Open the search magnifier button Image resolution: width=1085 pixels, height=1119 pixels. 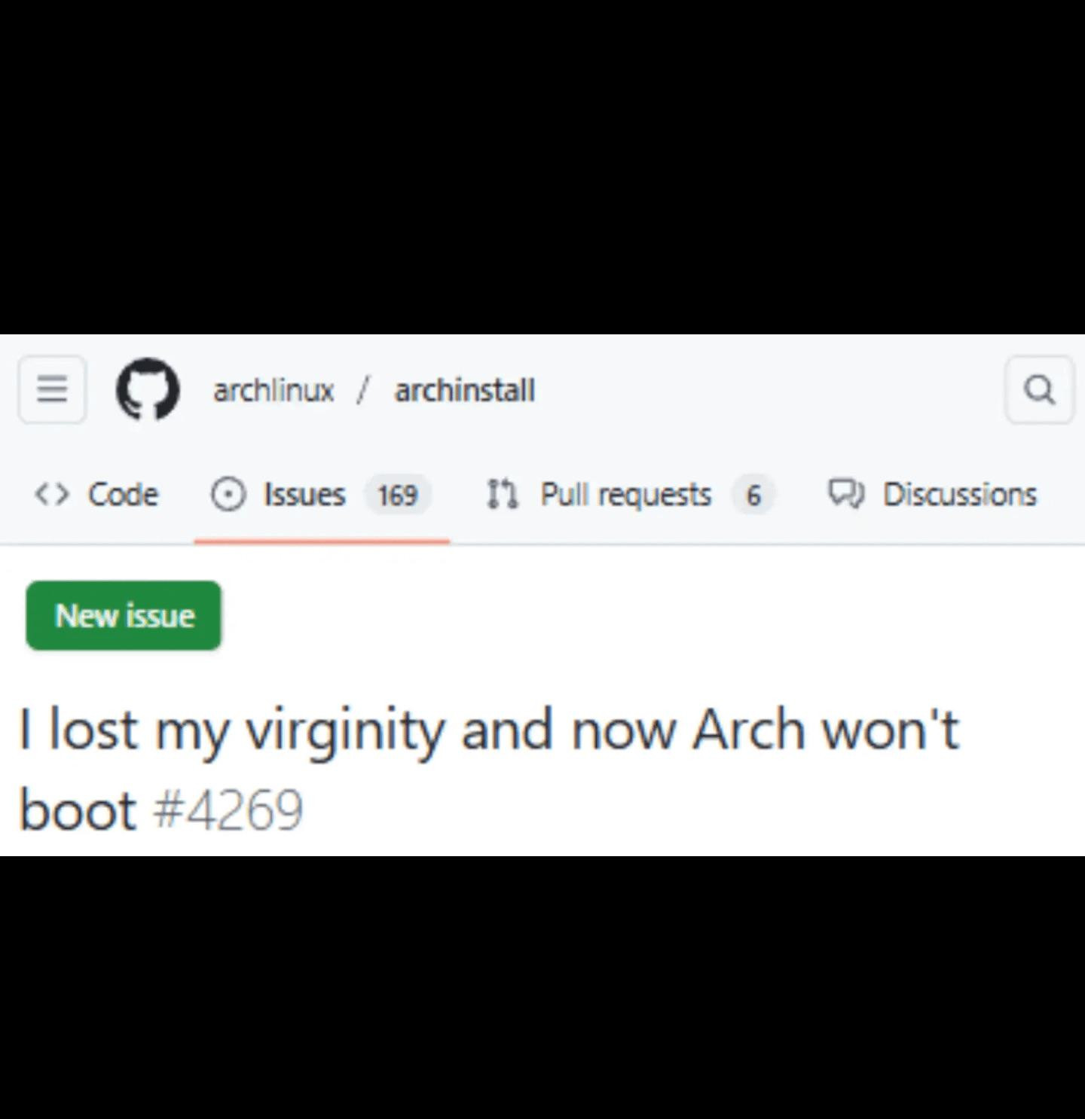click(x=1039, y=389)
